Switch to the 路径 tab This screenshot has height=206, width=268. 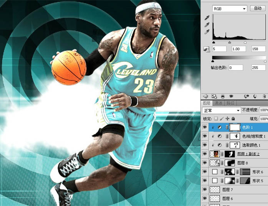pyautogui.click(x=230, y=103)
